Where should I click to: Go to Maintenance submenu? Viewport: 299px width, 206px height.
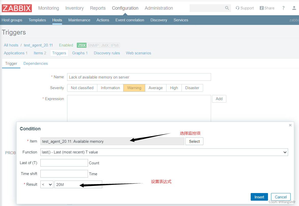(x=79, y=20)
